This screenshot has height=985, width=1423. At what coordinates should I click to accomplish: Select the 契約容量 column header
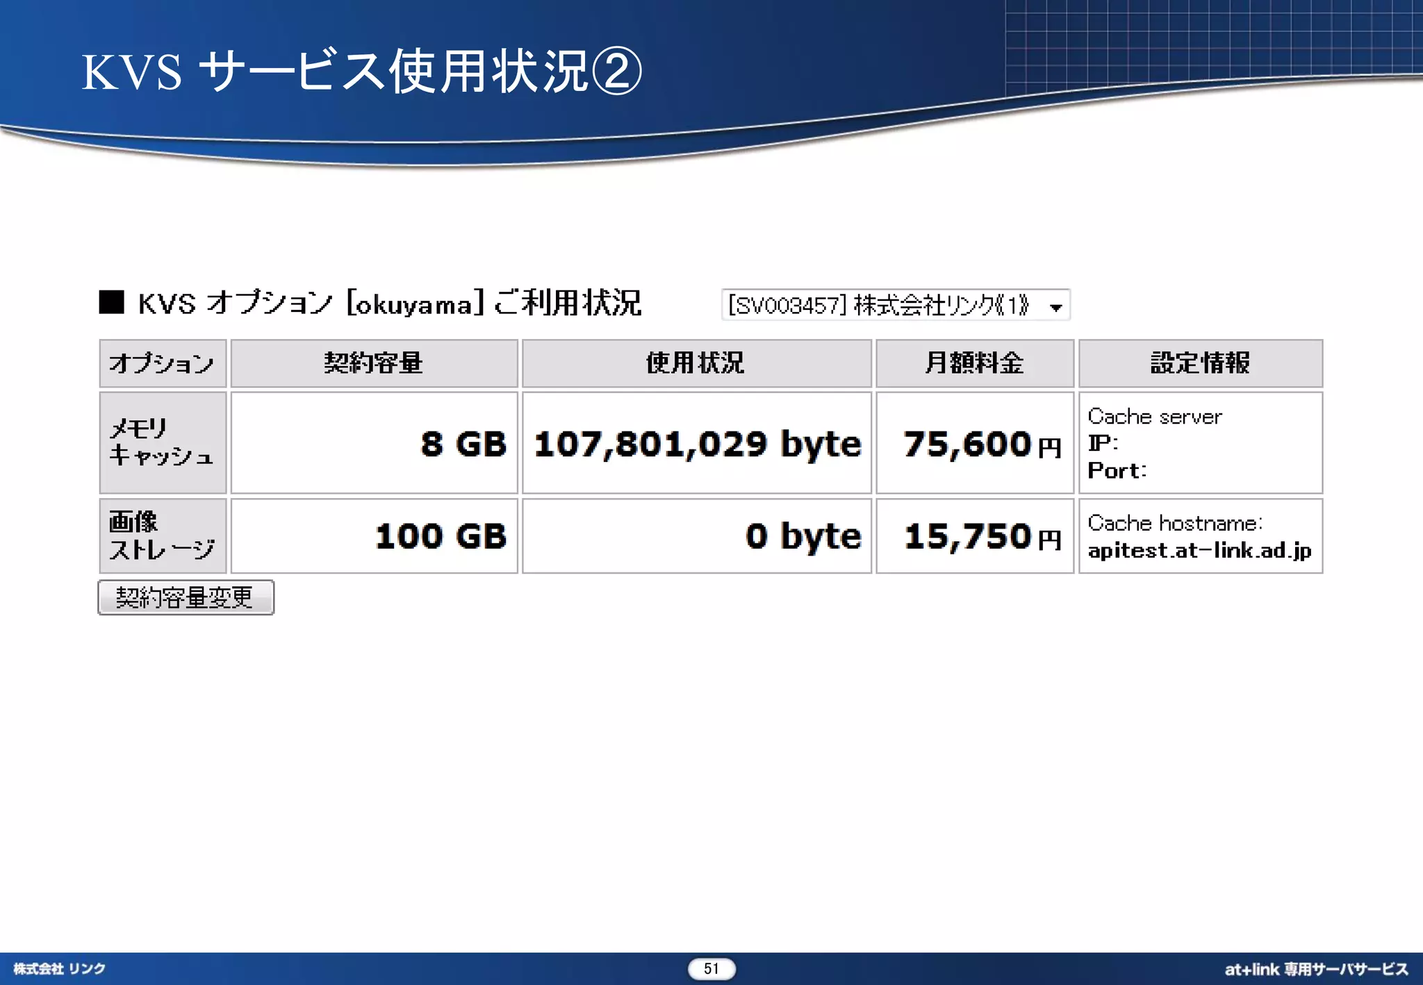pos(374,363)
